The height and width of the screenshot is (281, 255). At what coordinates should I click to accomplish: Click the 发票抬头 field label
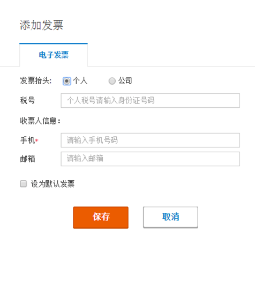(x=36, y=80)
